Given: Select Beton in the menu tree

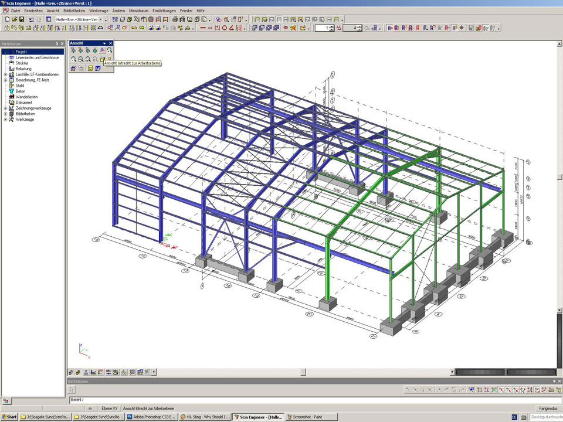Looking at the screenshot, I should coord(21,91).
